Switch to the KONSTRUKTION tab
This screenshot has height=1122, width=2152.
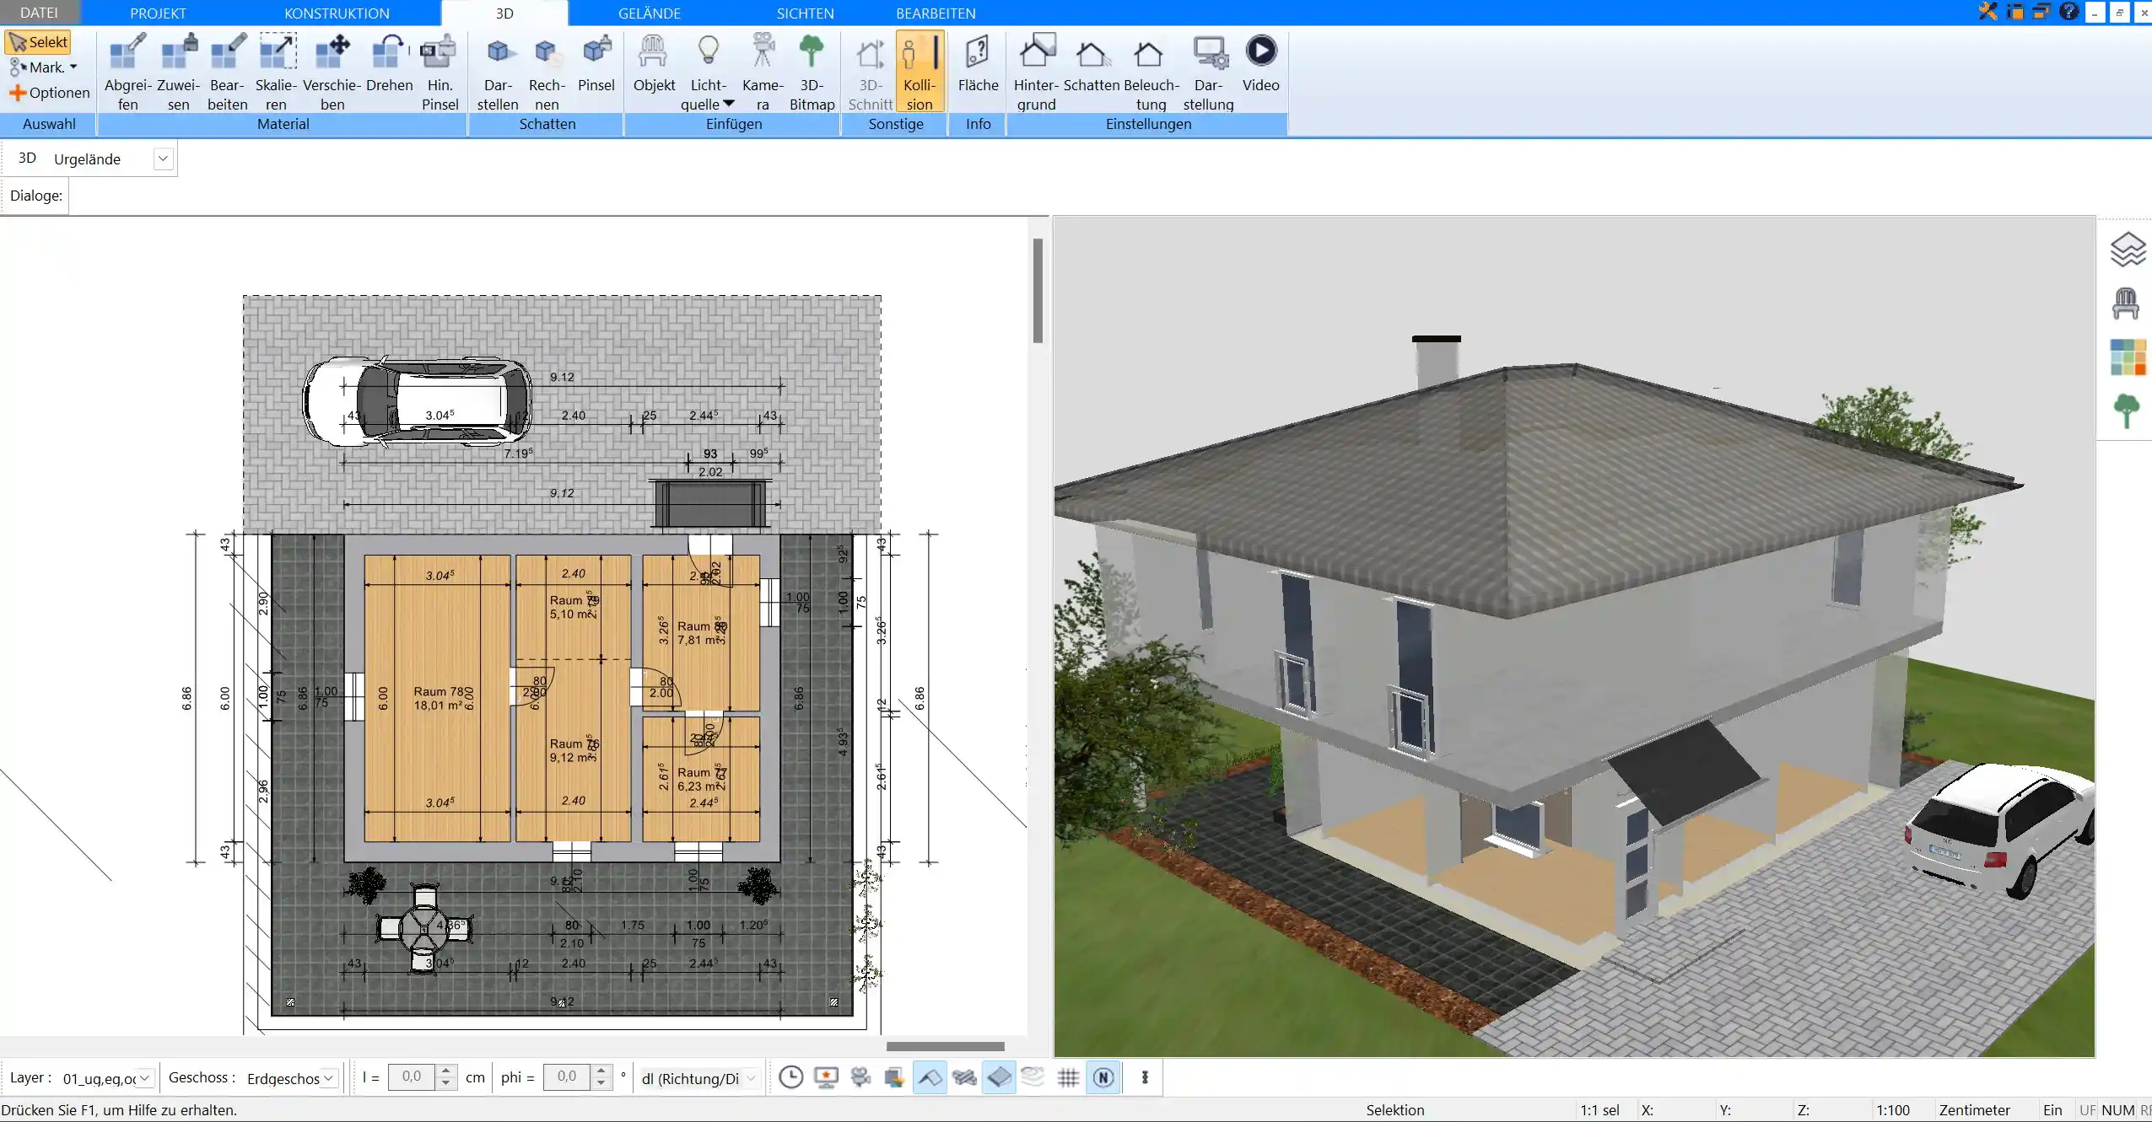[x=337, y=13]
